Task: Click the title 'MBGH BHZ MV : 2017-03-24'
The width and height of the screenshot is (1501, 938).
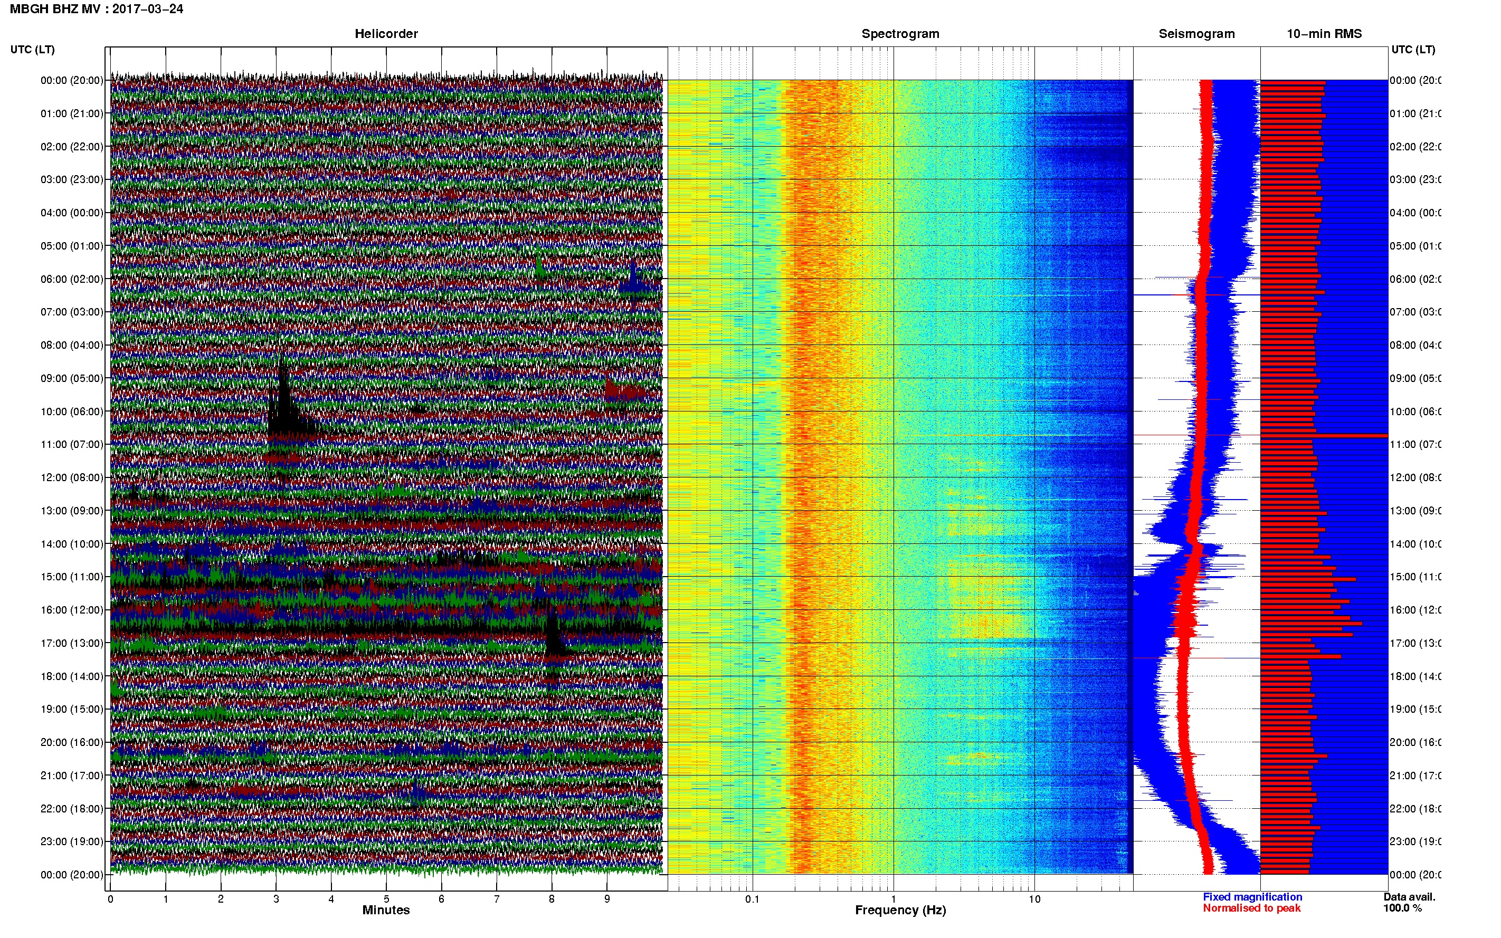Action: 96,8
